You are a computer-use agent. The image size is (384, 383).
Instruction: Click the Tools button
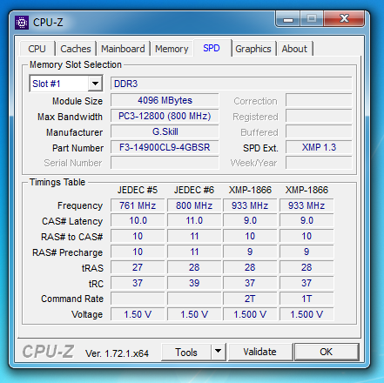pyautogui.click(x=186, y=352)
